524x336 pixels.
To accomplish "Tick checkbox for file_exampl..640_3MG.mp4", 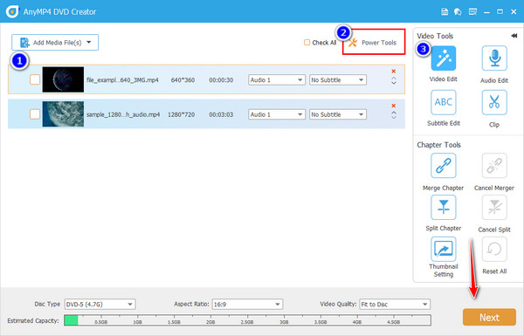I will coord(35,79).
